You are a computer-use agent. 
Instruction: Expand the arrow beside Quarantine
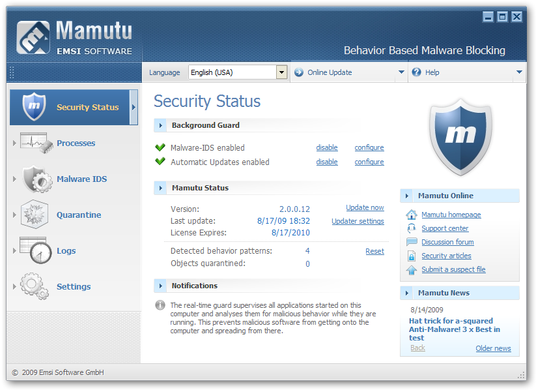point(14,215)
